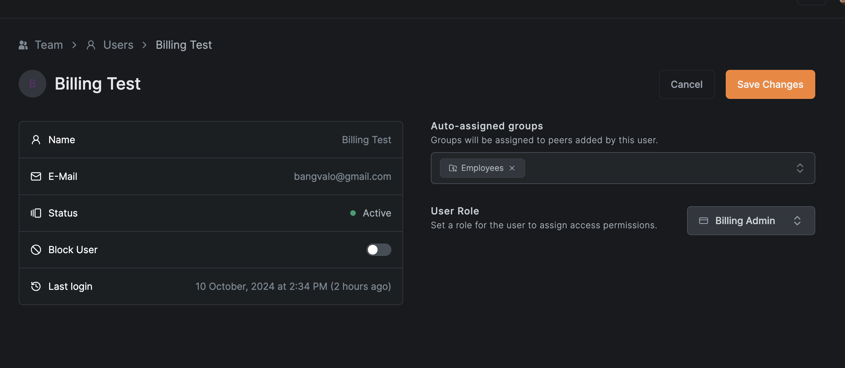Click Billing Test in the breadcrumb
The image size is (845, 368).
(184, 45)
